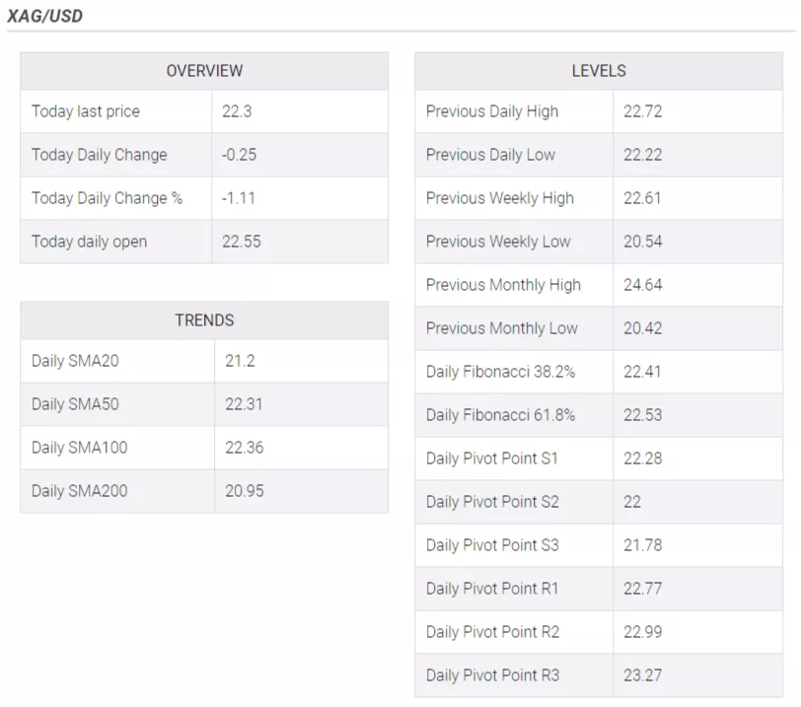
Task: Select the SMA200 value 20.95
Action: (x=245, y=491)
